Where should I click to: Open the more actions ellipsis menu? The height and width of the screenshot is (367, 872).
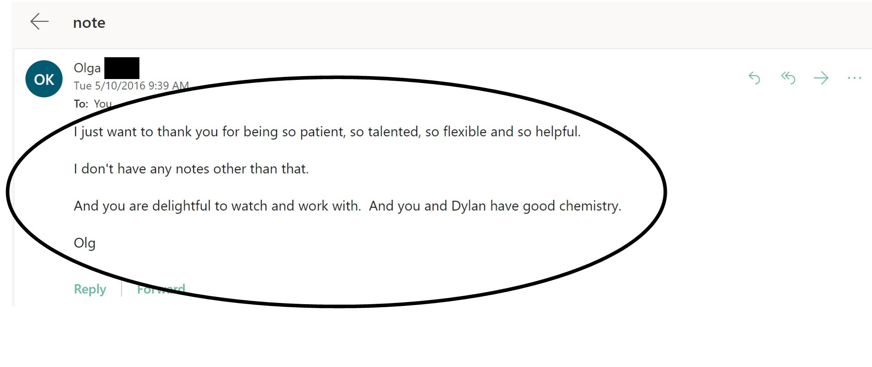854,78
